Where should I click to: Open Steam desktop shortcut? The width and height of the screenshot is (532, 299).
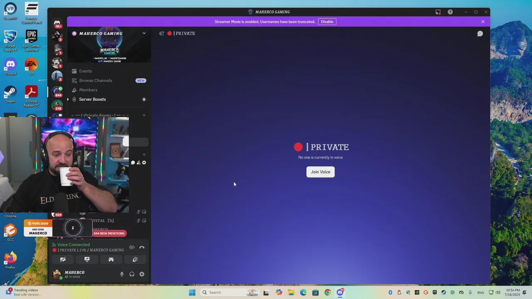pyautogui.click(x=10, y=95)
